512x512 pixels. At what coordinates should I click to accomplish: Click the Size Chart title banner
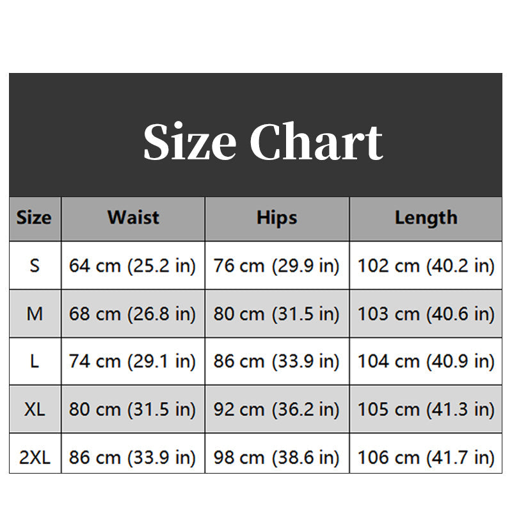[255, 135]
